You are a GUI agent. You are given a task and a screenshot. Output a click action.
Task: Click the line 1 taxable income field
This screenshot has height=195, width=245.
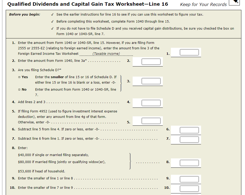189,52
